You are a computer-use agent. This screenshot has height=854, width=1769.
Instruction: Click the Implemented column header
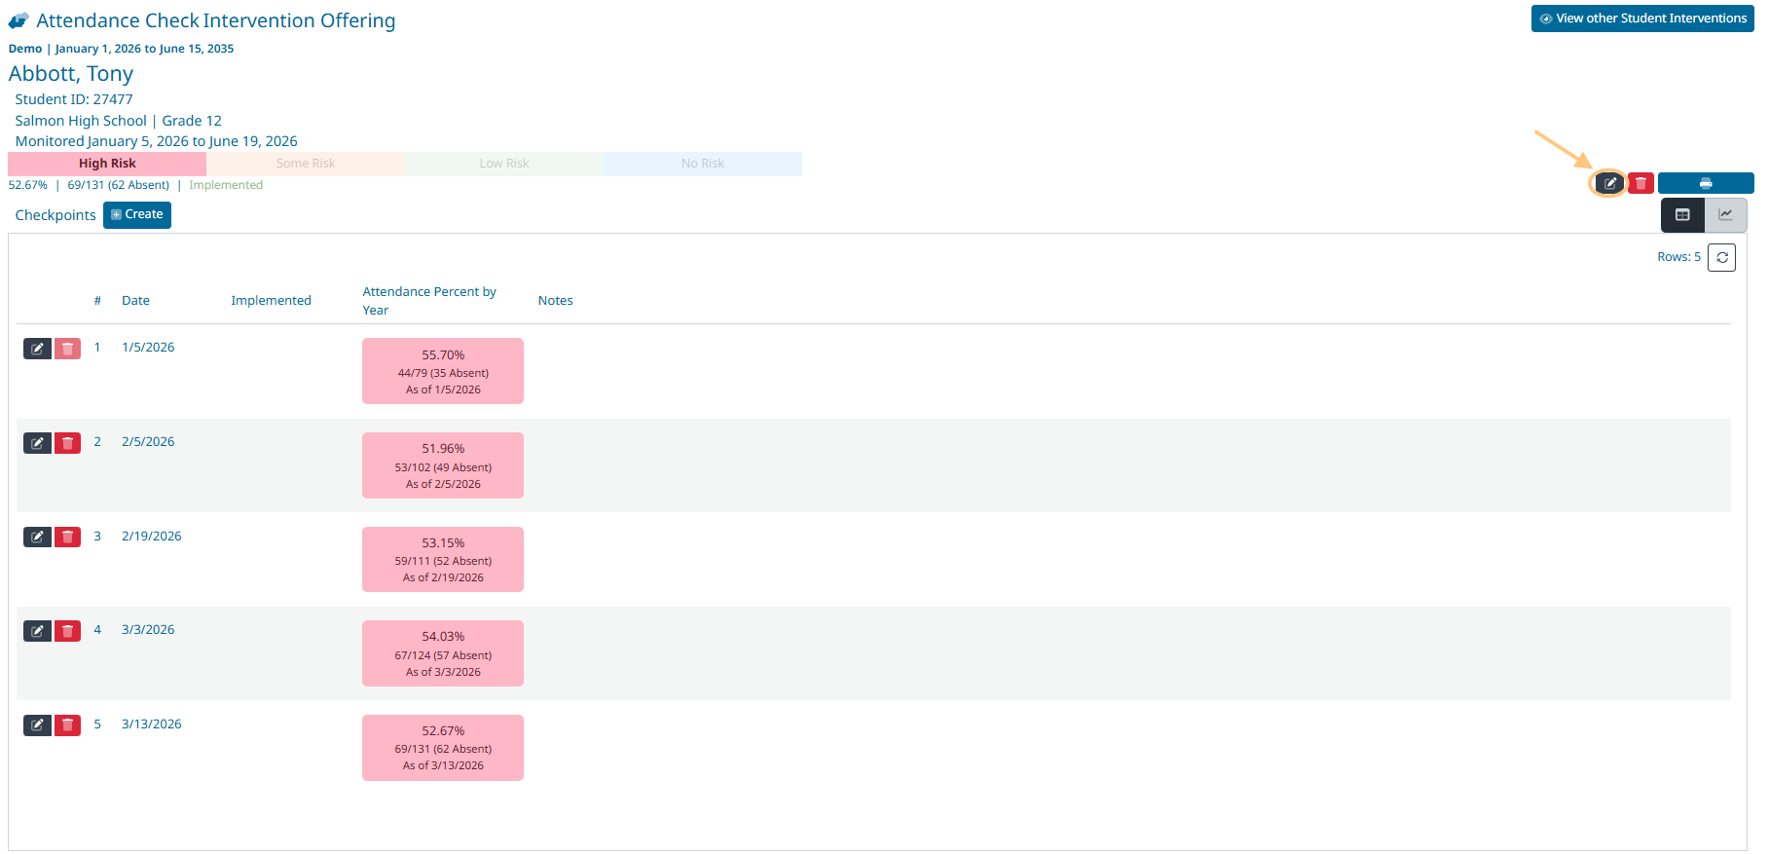[271, 301]
